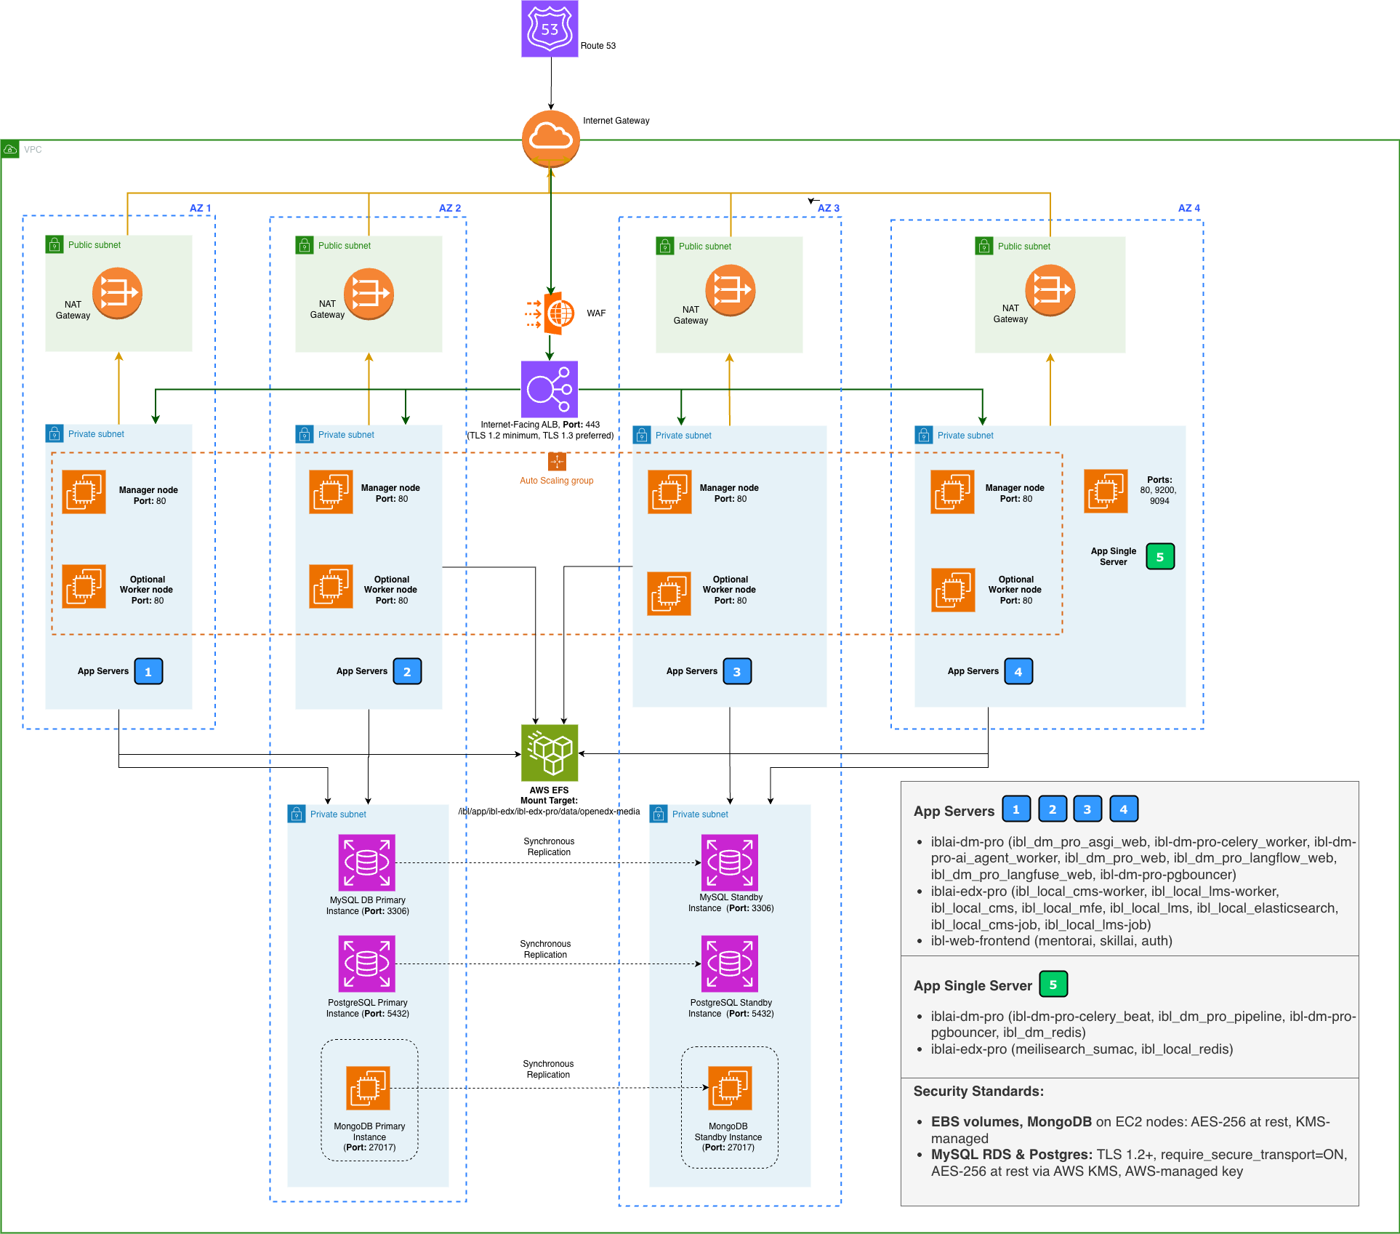Select blue badge 1 in the legend panel
This screenshot has height=1234, width=1400.
pyautogui.click(x=1016, y=809)
